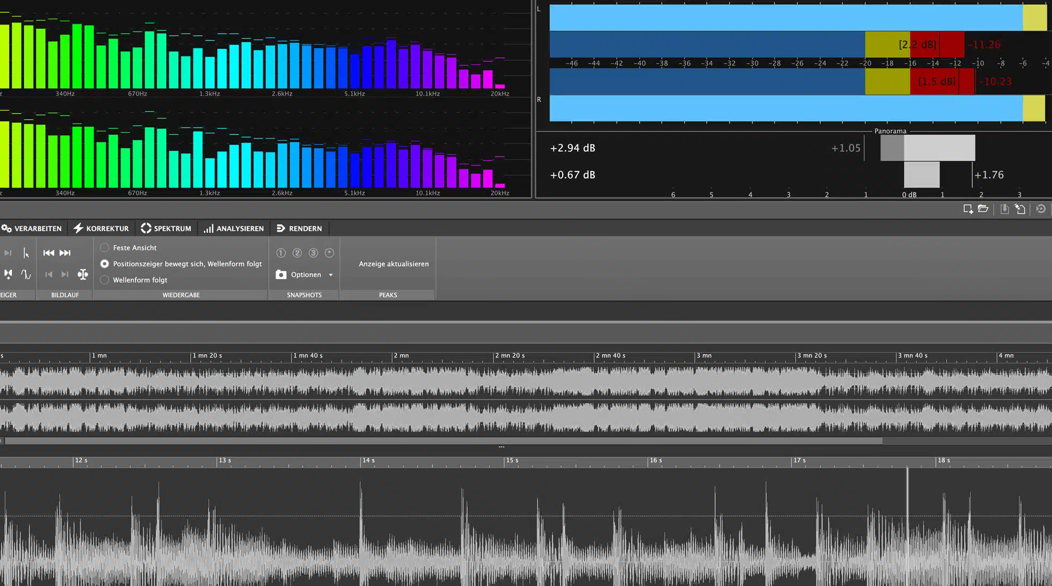Switch to the RENDERN tab
This screenshot has width=1052, height=586.
click(300, 228)
